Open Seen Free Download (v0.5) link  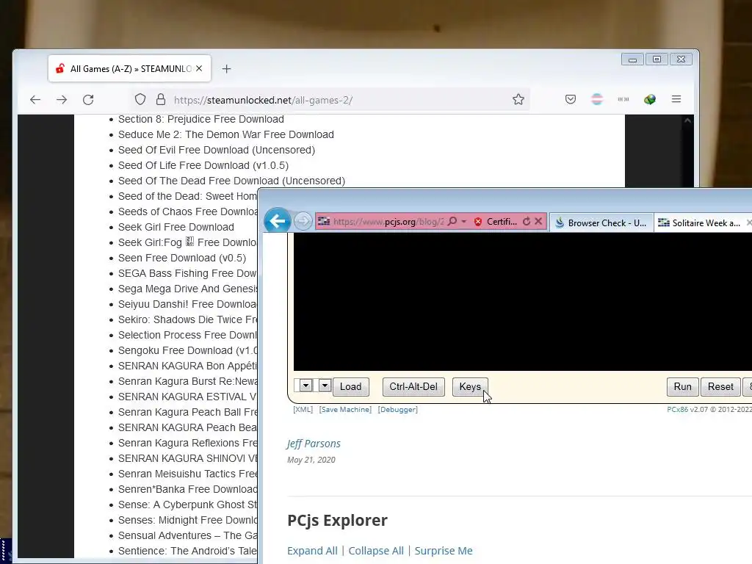[x=182, y=258]
